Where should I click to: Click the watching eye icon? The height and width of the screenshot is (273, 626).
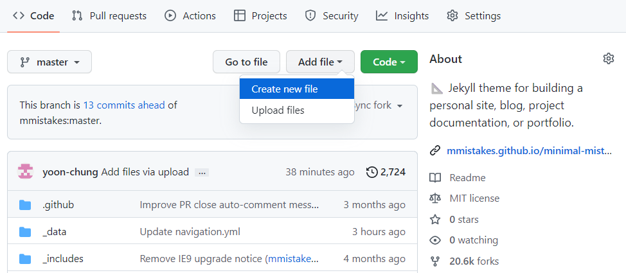(x=434, y=240)
